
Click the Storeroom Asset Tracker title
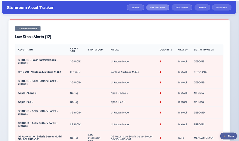click(30, 7)
